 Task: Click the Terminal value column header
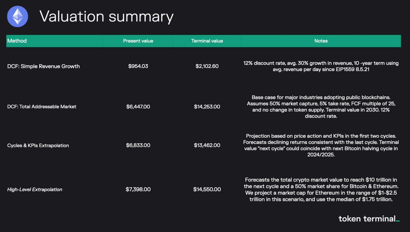(207, 41)
